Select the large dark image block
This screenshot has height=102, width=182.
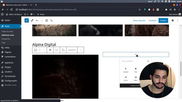click(65, 77)
